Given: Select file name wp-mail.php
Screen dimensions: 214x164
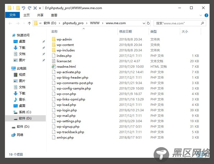Looking at the screenshot, I should [x=66, y=115].
